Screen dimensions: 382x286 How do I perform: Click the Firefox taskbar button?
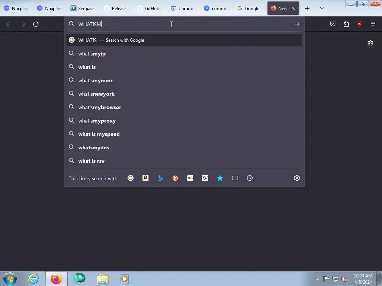click(x=56, y=279)
